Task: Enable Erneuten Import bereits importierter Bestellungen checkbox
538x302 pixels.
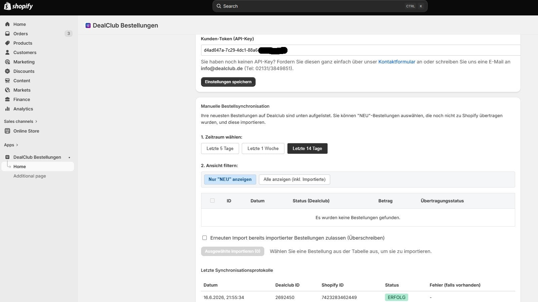Action: 204,238
